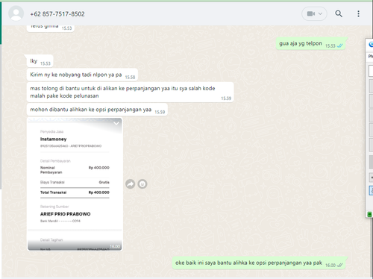Start a video call with the camera button

point(311,13)
